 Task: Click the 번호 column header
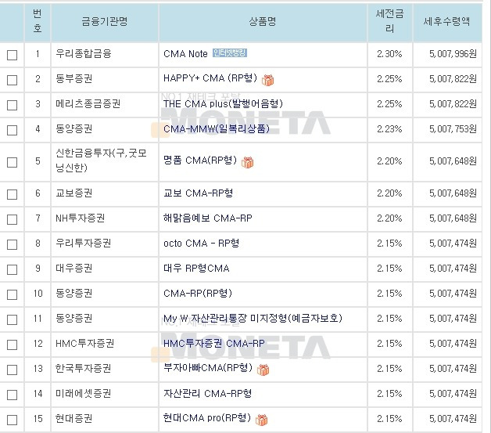click(38, 21)
